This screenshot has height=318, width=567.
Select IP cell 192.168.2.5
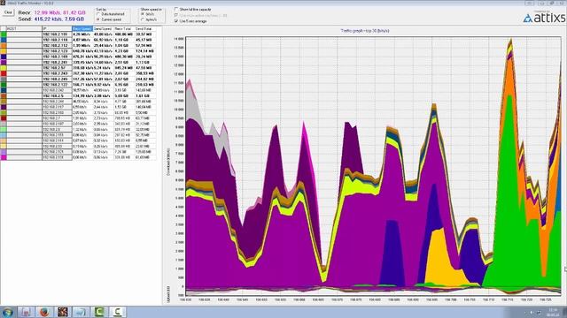coord(57,96)
